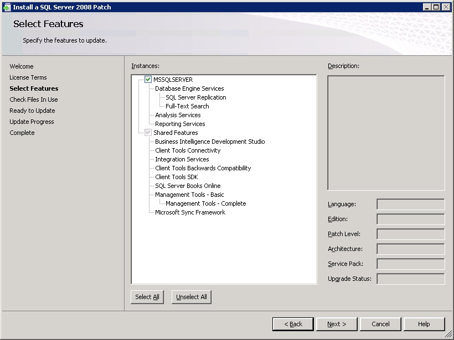Select SQL Server Books Online
Viewport: 454px width, 340px height.
(x=188, y=186)
